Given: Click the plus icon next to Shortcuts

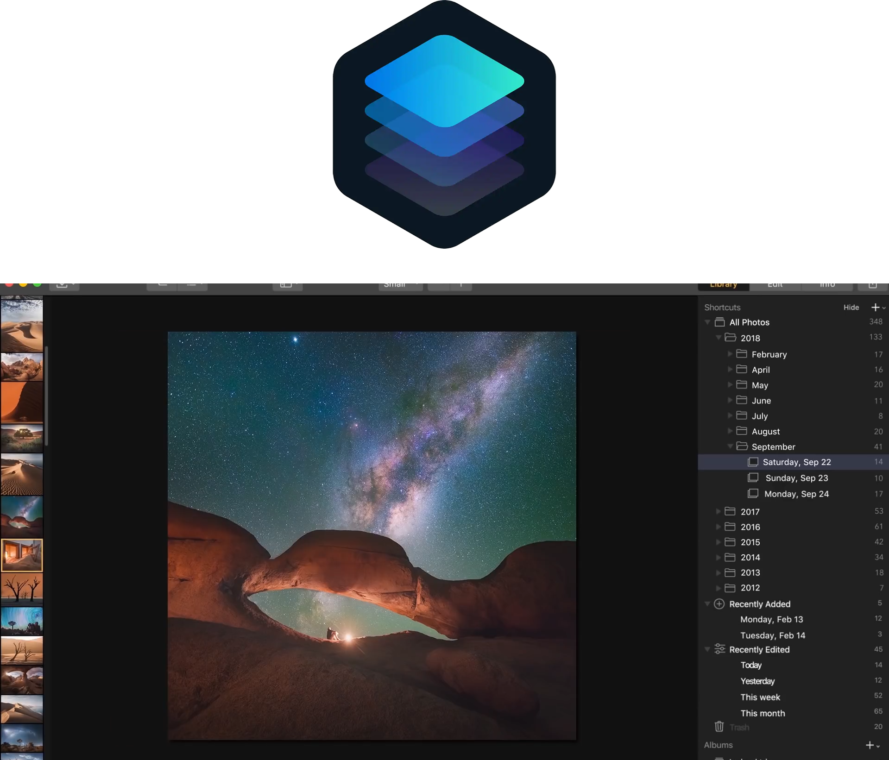Looking at the screenshot, I should pyautogui.click(x=875, y=307).
